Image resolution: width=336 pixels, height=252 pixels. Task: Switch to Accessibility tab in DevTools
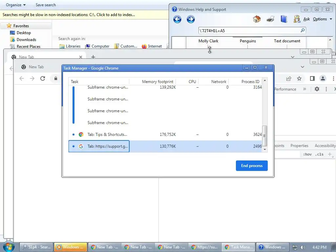(x=325, y=146)
